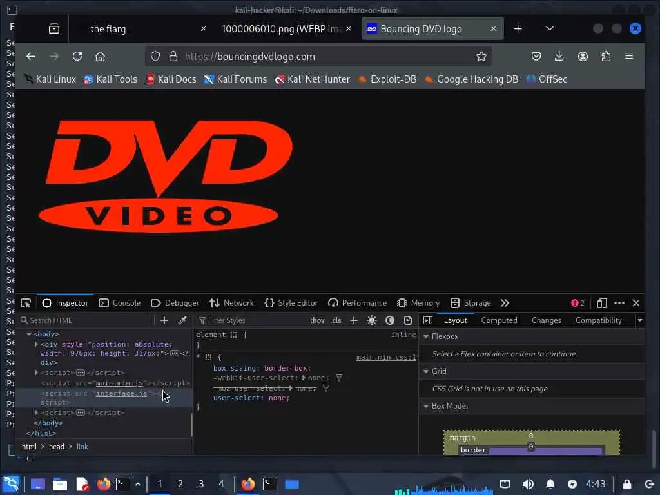Screen dimensions: 660x495
Task: Open main.min.css:1 in Style Editor
Action: [x=386, y=357]
